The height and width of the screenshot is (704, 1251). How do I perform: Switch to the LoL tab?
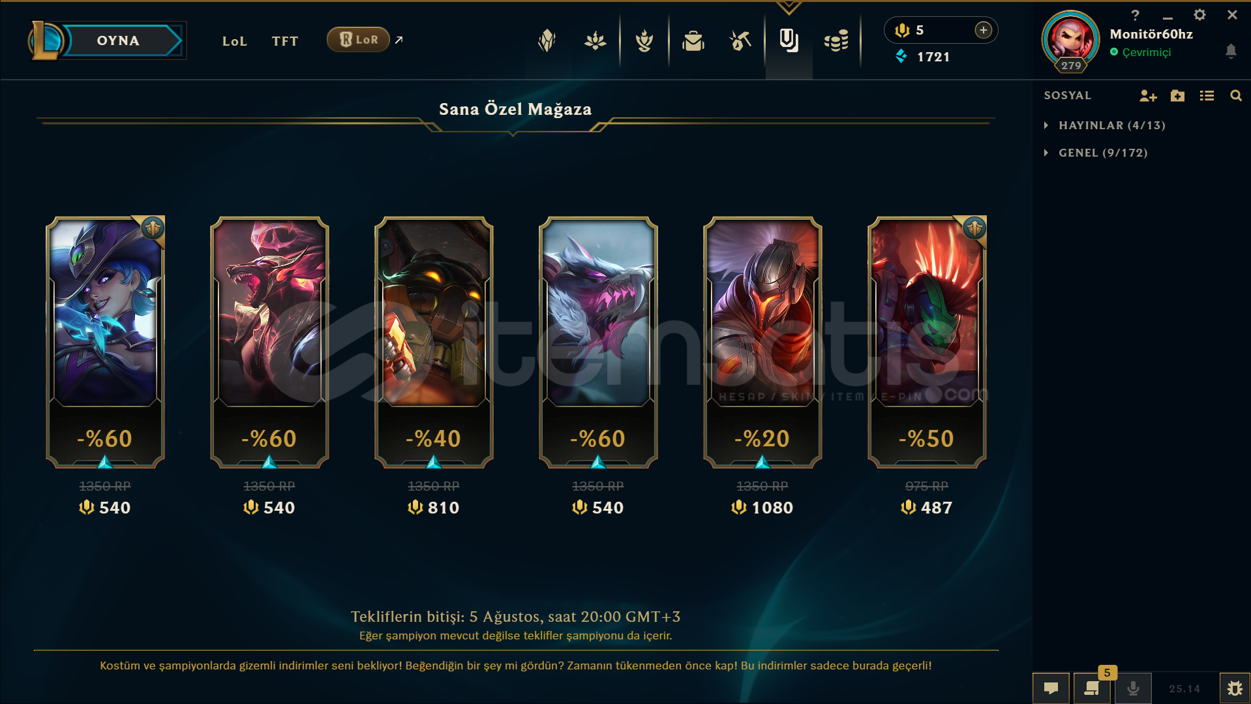tap(235, 41)
